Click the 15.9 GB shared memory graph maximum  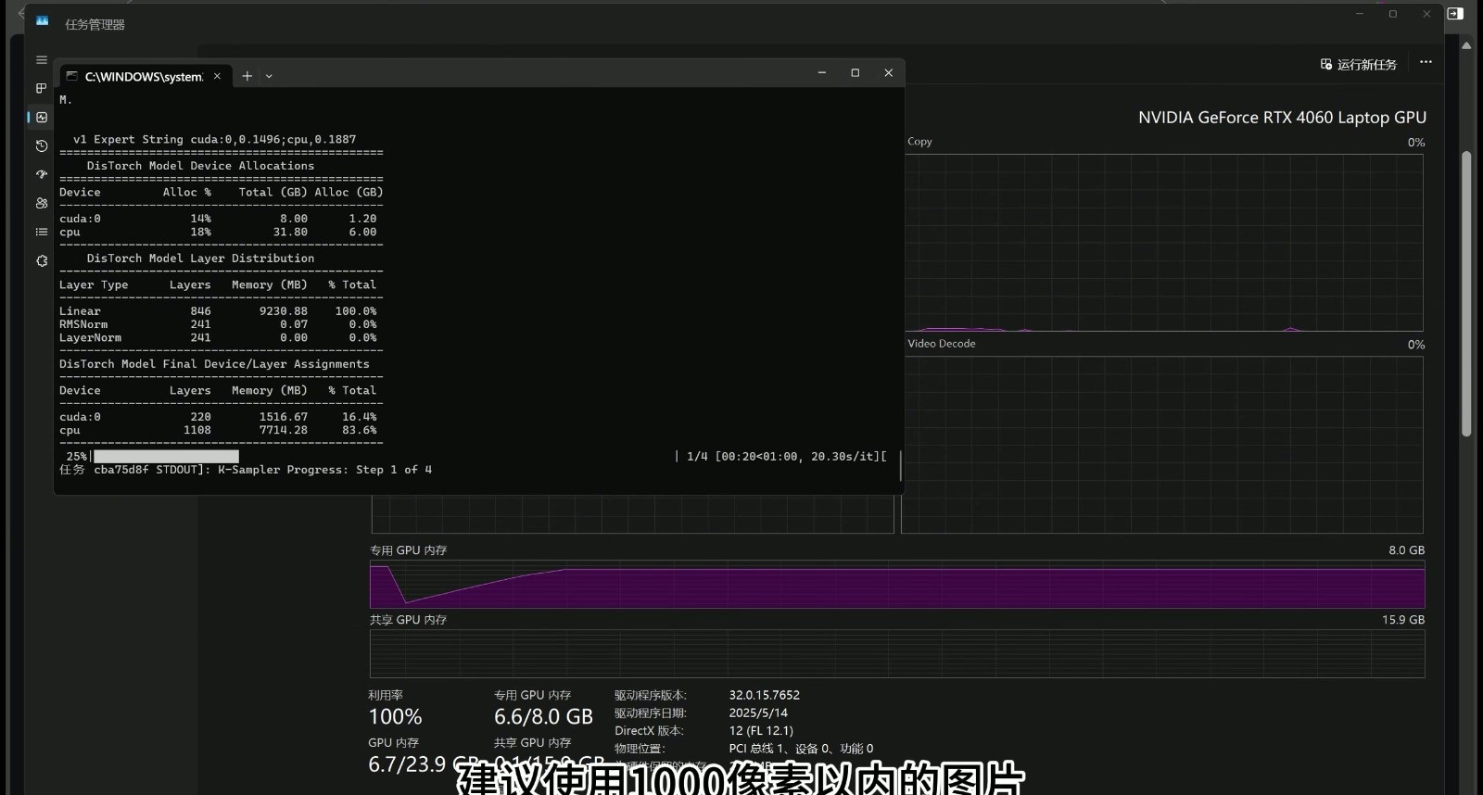[x=1403, y=620]
